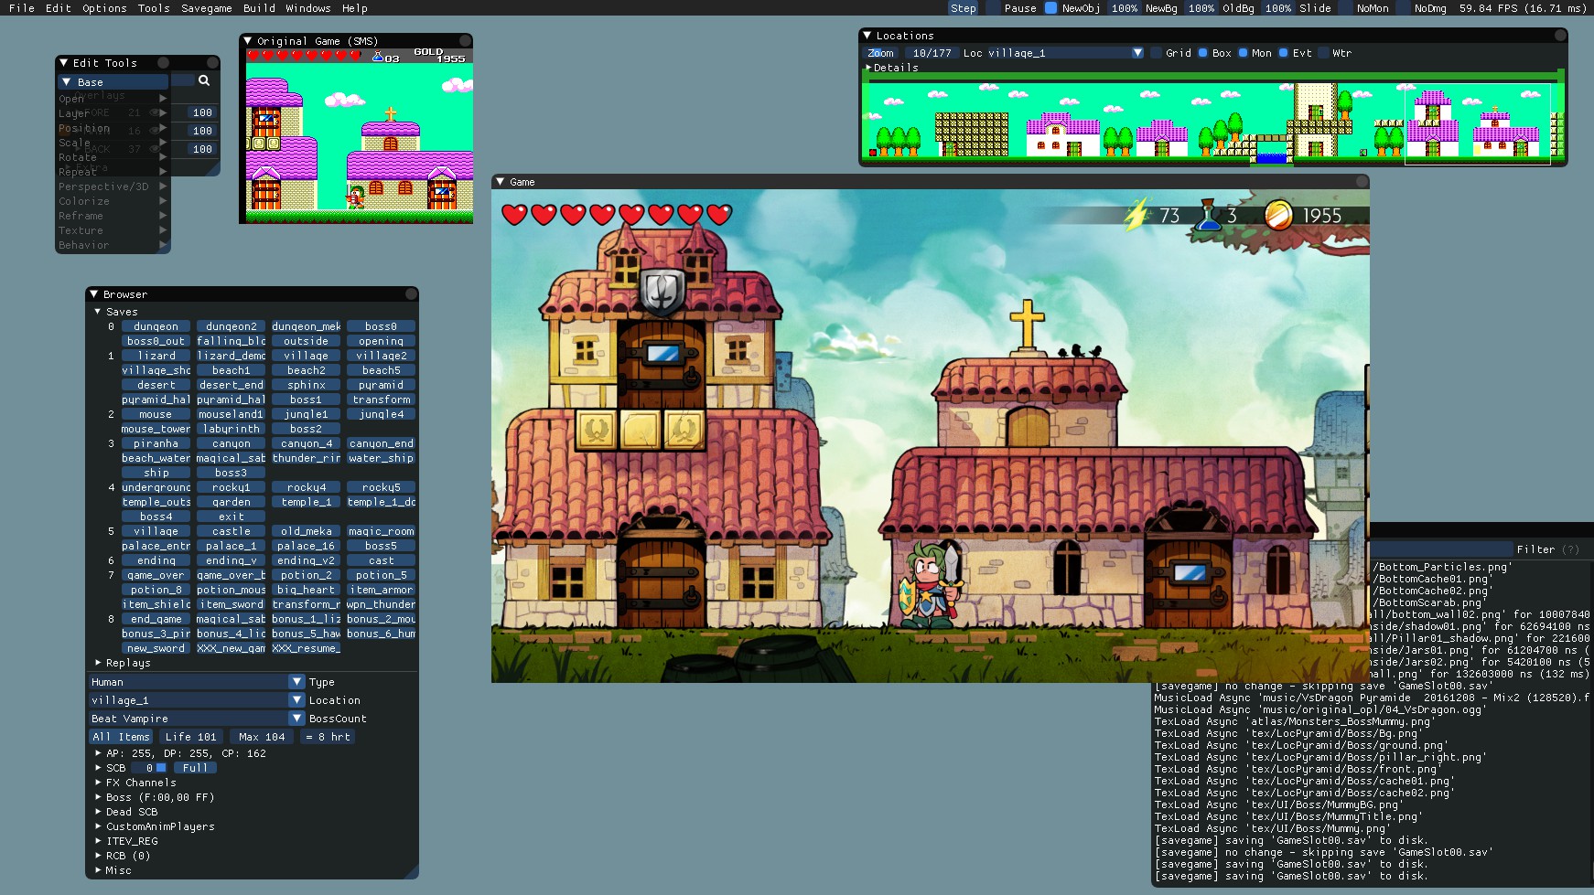This screenshot has width=1594, height=895.
Task: Open the Savegame menu
Action: click(x=206, y=8)
